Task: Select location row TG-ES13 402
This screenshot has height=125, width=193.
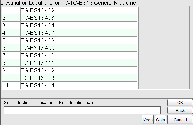Action: pos(70,10)
